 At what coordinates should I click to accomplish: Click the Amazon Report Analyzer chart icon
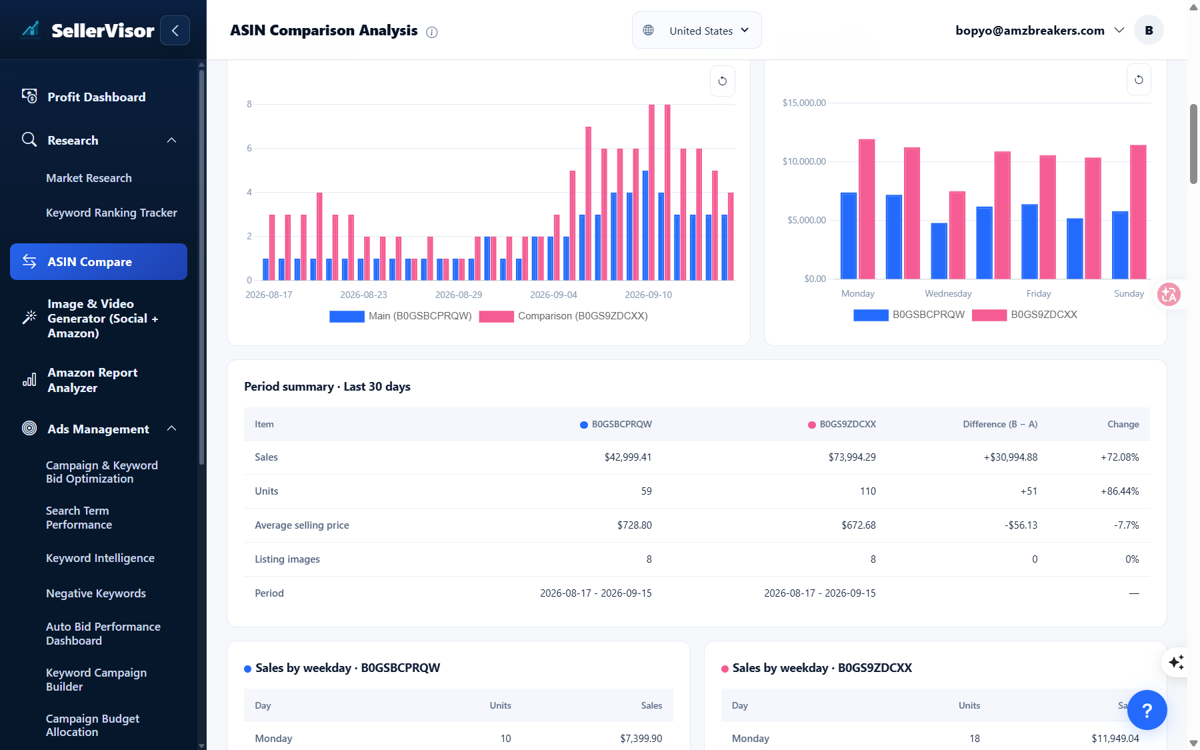coord(29,380)
